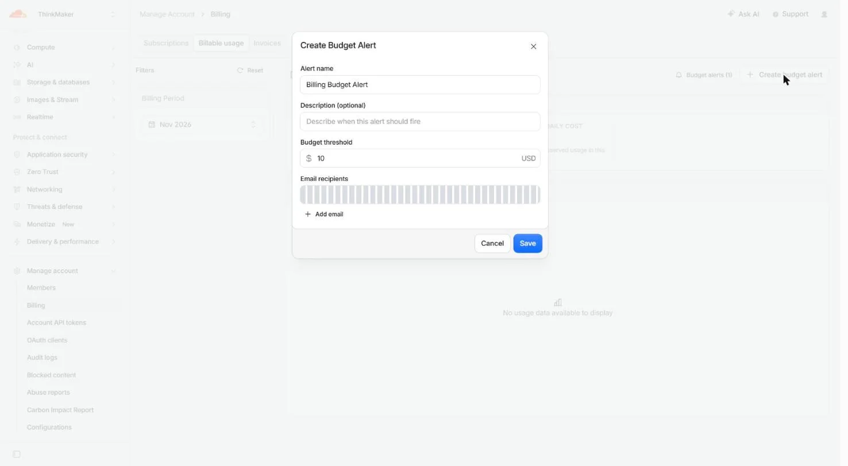Open the Nov 2026 billing period dropdown
The image size is (848, 466).
click(202, 125)
